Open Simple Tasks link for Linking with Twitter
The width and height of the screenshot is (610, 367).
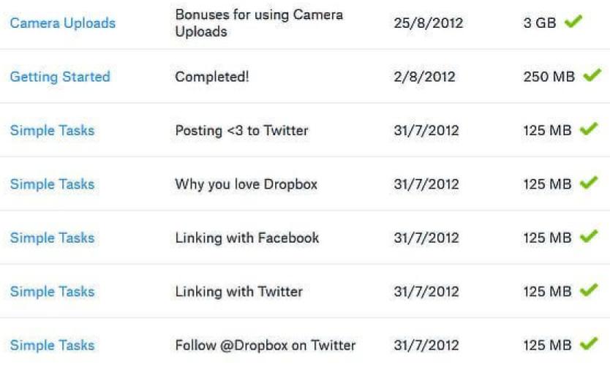52,291
